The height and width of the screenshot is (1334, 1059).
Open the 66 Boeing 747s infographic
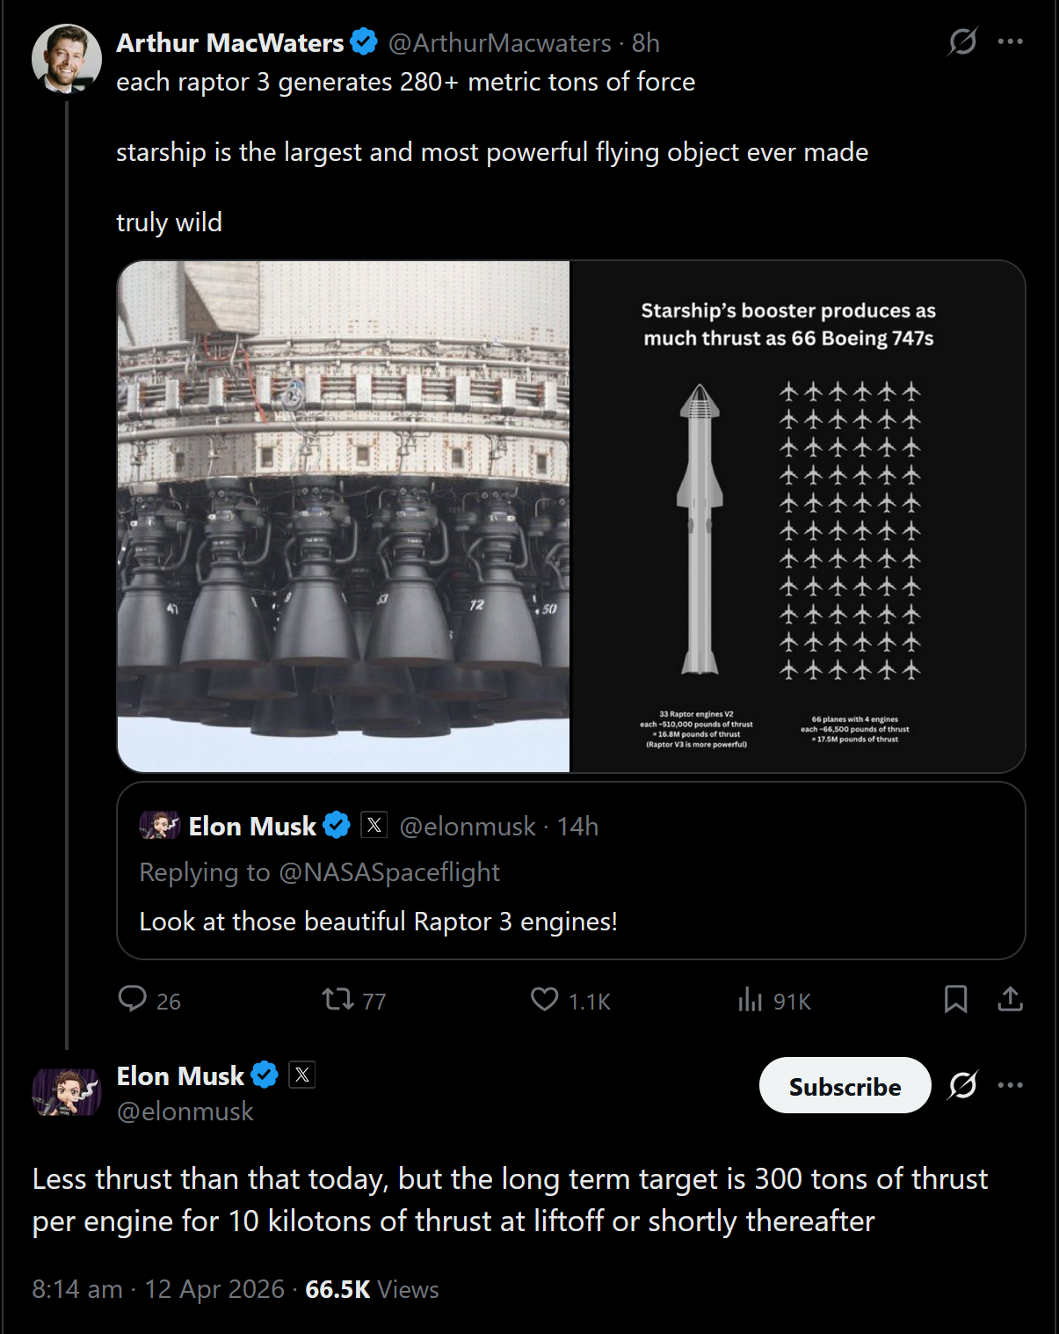[x=796, y=516]
